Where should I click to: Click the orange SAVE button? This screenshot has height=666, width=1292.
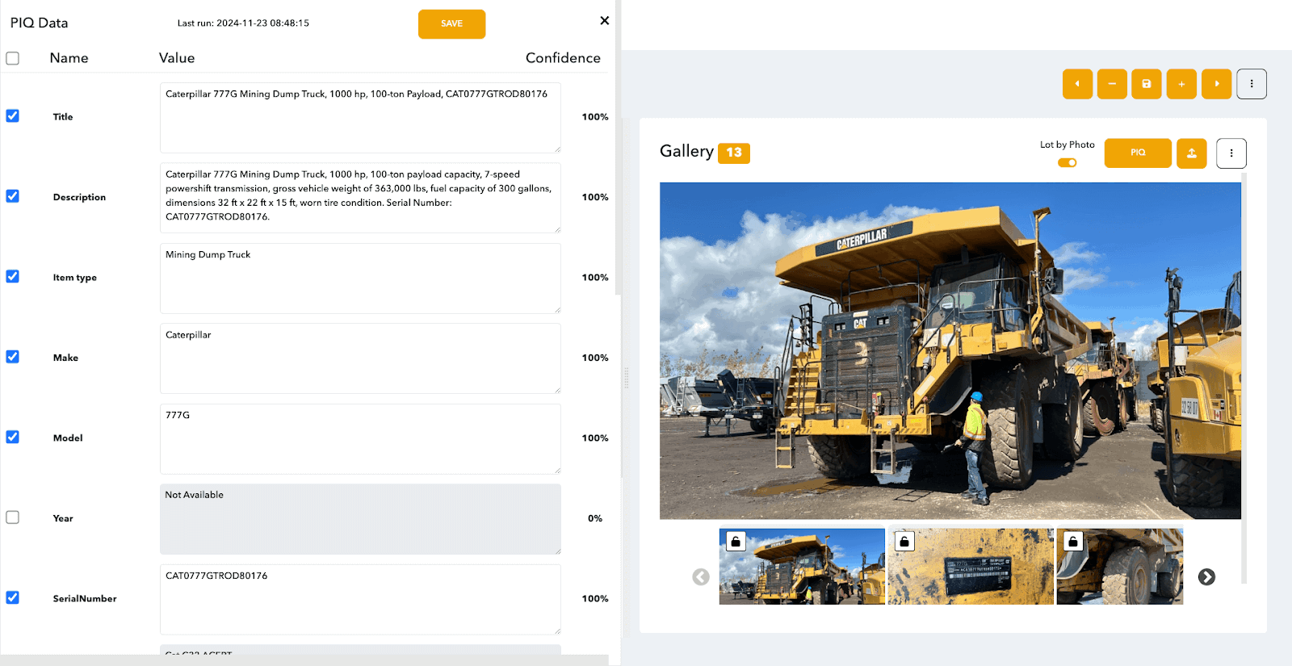tap(451, 24)
